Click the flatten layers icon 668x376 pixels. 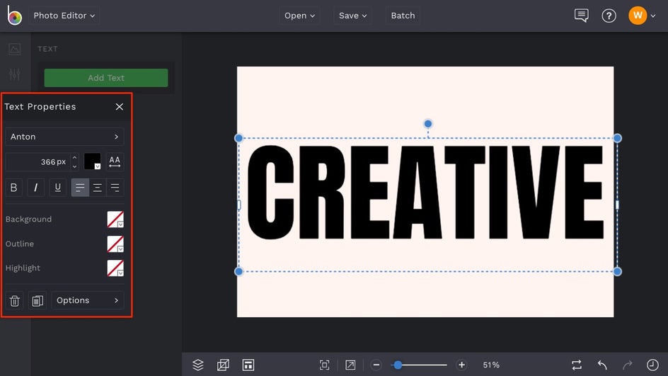tap(223, 365)
